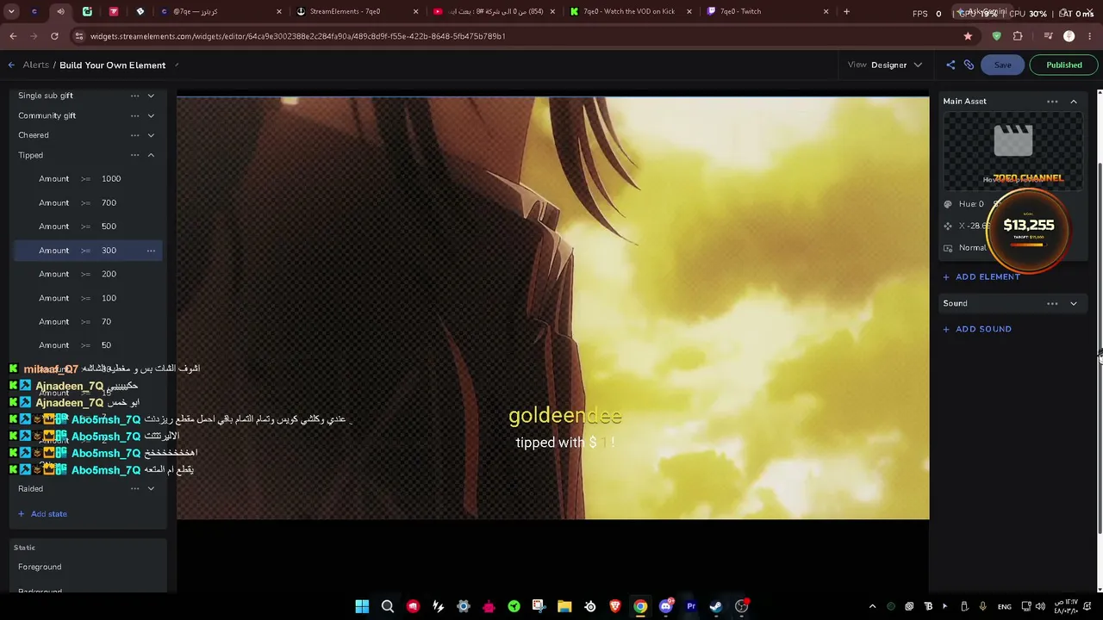The width and height of the screenshot is (1103, 620).
Task: Open Windows Search from the taskbar
Action: coord(388,606)
